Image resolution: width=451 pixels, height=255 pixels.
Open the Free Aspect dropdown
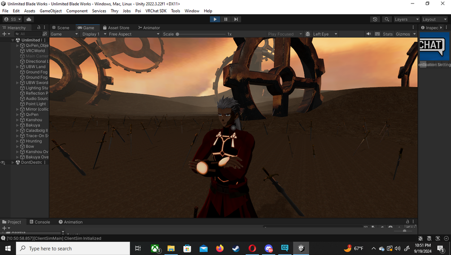[134, 34]
